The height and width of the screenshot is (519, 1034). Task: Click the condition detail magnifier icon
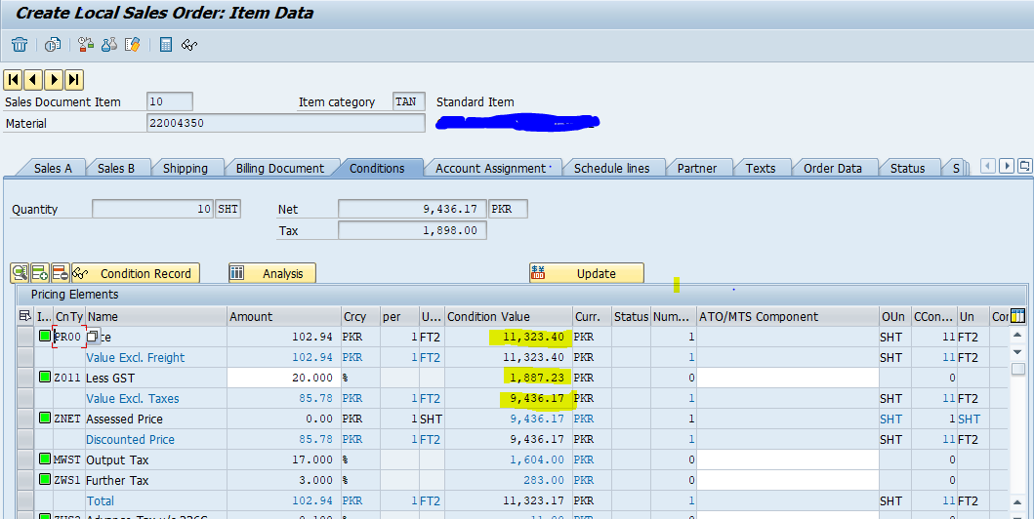tap(21, 273)
